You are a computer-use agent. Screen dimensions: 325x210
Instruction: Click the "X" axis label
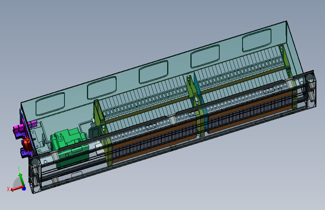[8, 189]
